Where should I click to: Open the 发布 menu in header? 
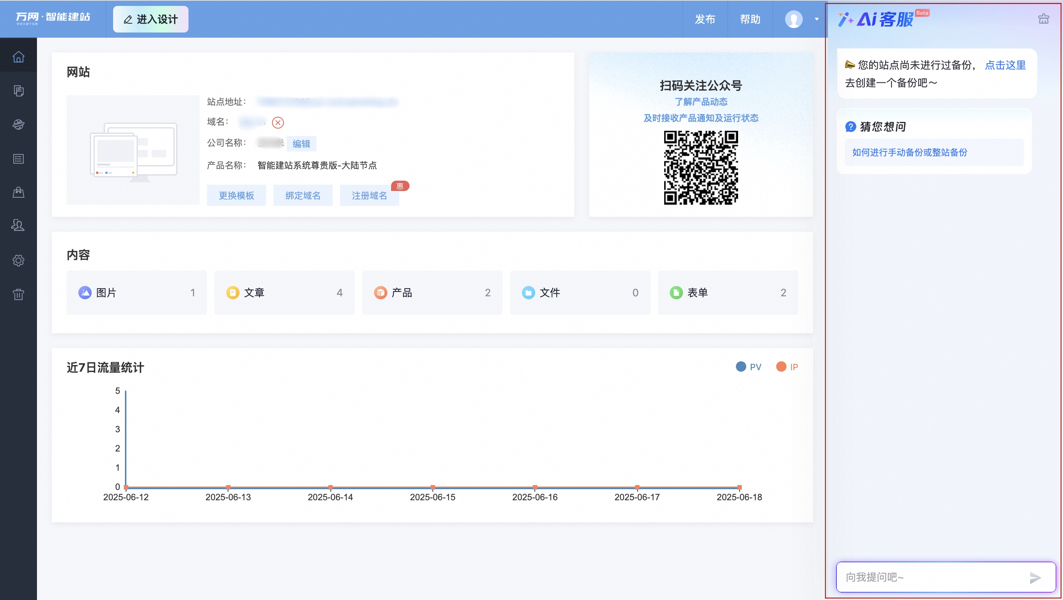coord(705,19)
